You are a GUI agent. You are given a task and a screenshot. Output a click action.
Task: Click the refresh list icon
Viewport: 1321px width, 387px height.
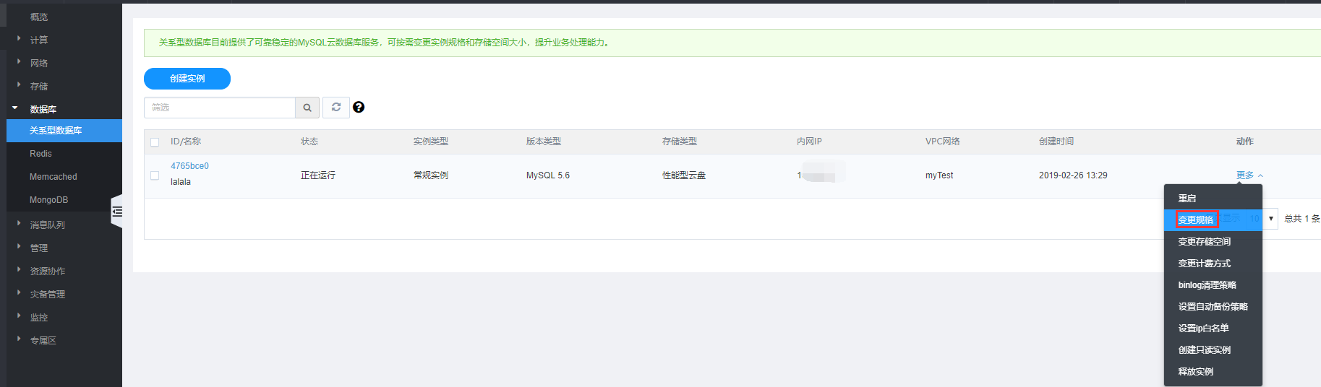pyautogui.click(x=336, y=108)
